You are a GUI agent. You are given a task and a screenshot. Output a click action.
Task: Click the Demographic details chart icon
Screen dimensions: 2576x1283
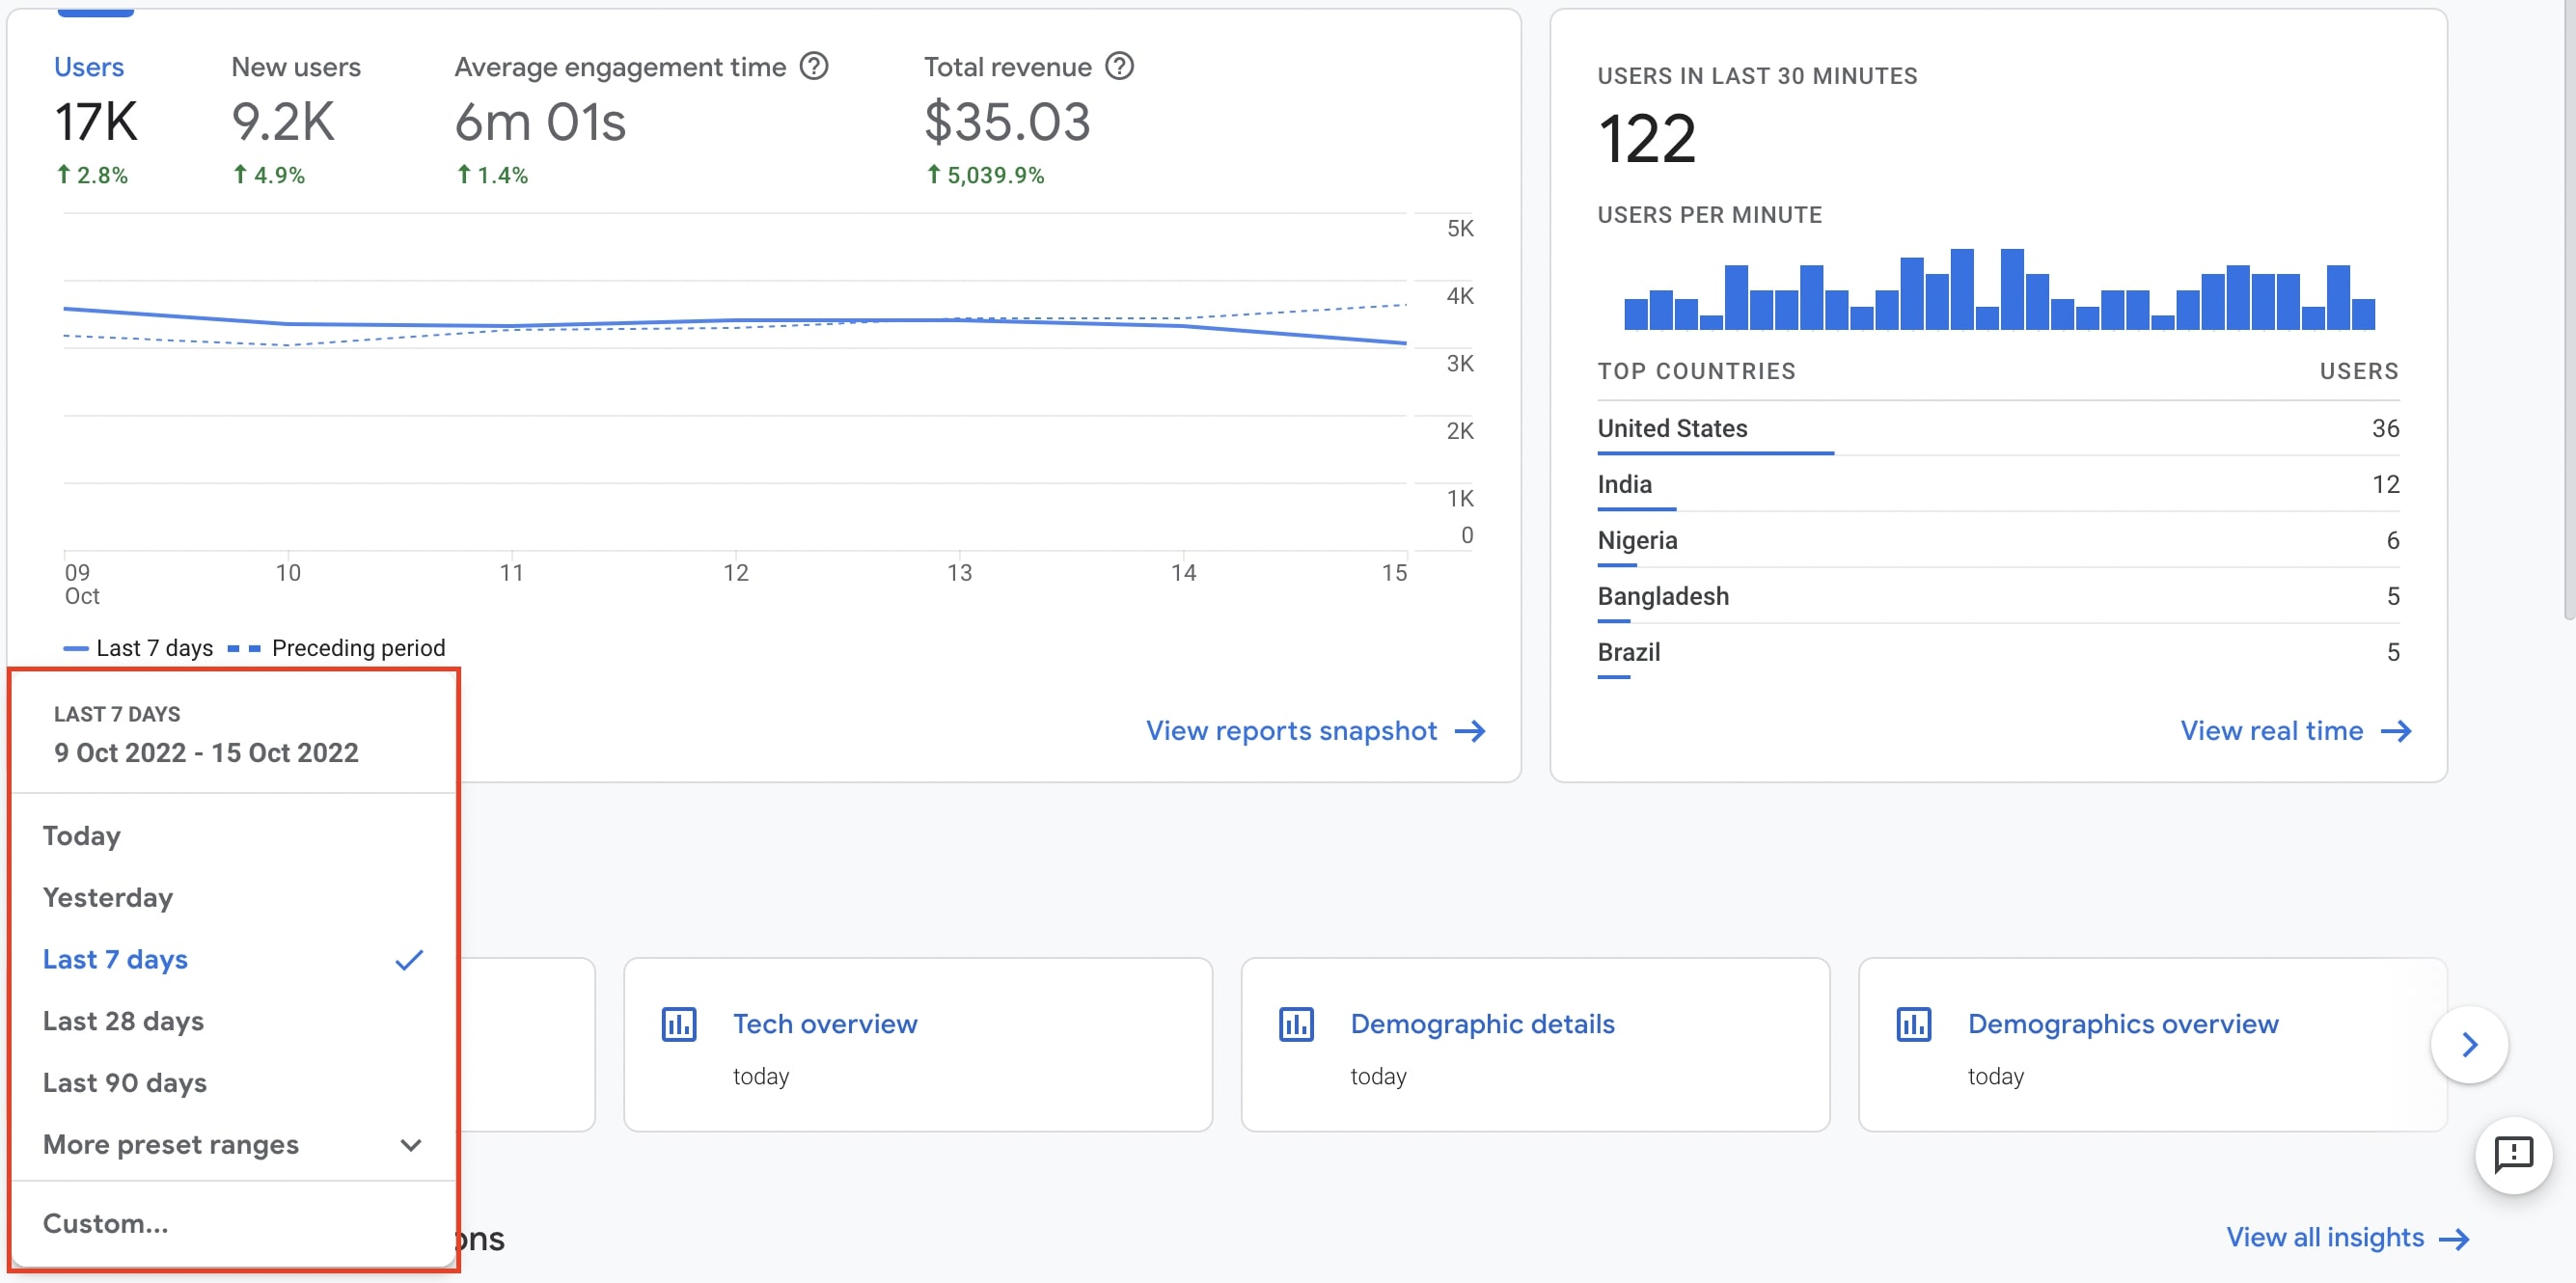click(1296, 1023)
